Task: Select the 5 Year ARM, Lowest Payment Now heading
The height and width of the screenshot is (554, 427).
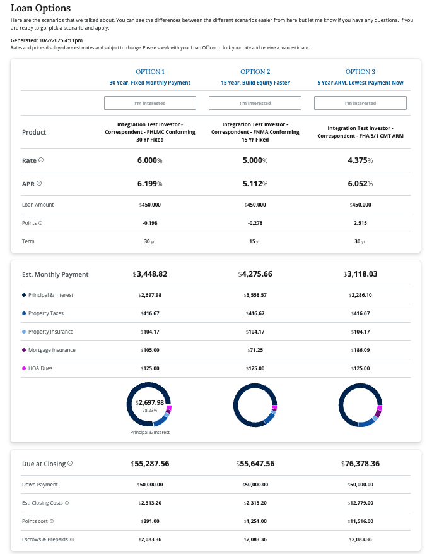Action: tap(360, 83)
